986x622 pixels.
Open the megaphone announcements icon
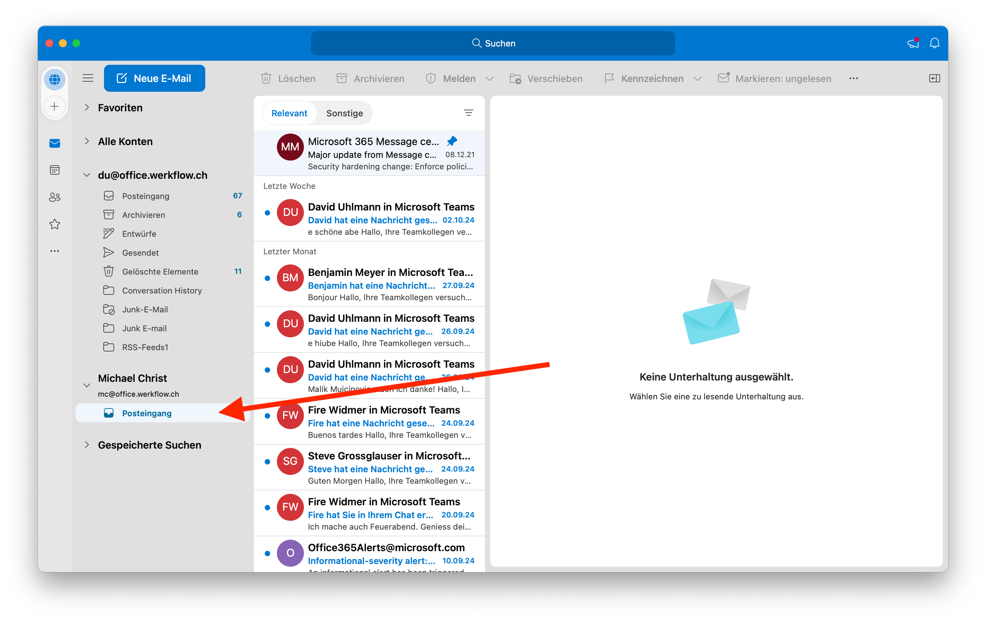coord(913,43)
